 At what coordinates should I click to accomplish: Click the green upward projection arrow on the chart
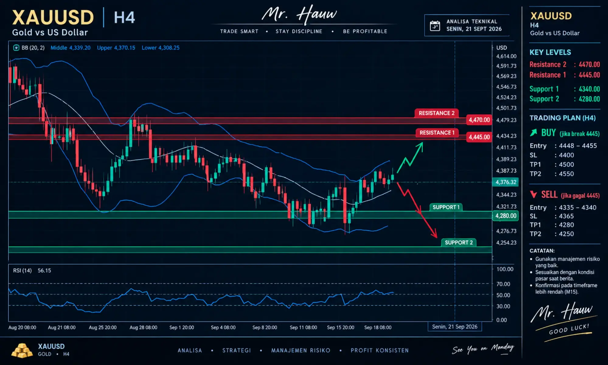410,158
